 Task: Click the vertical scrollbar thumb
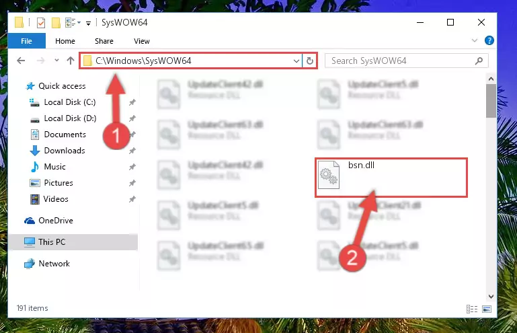tap(491, 101)
